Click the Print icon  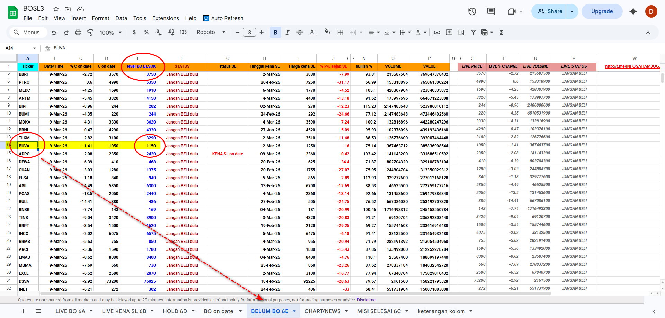pos(78,33)
